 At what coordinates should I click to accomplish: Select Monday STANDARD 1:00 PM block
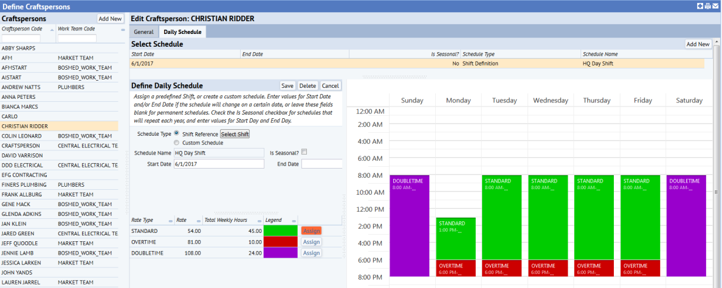pyautogui.click(x=456, y=239)
